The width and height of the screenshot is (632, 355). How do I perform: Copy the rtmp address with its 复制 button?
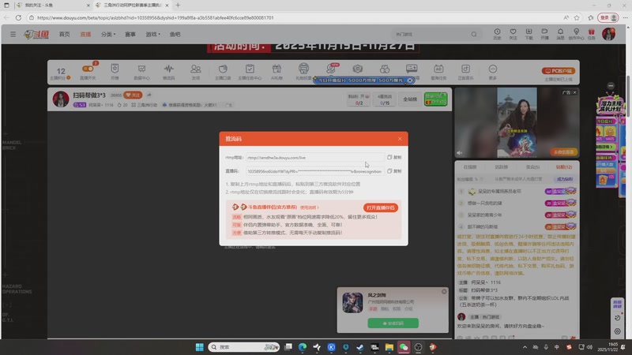coord(394,157)
